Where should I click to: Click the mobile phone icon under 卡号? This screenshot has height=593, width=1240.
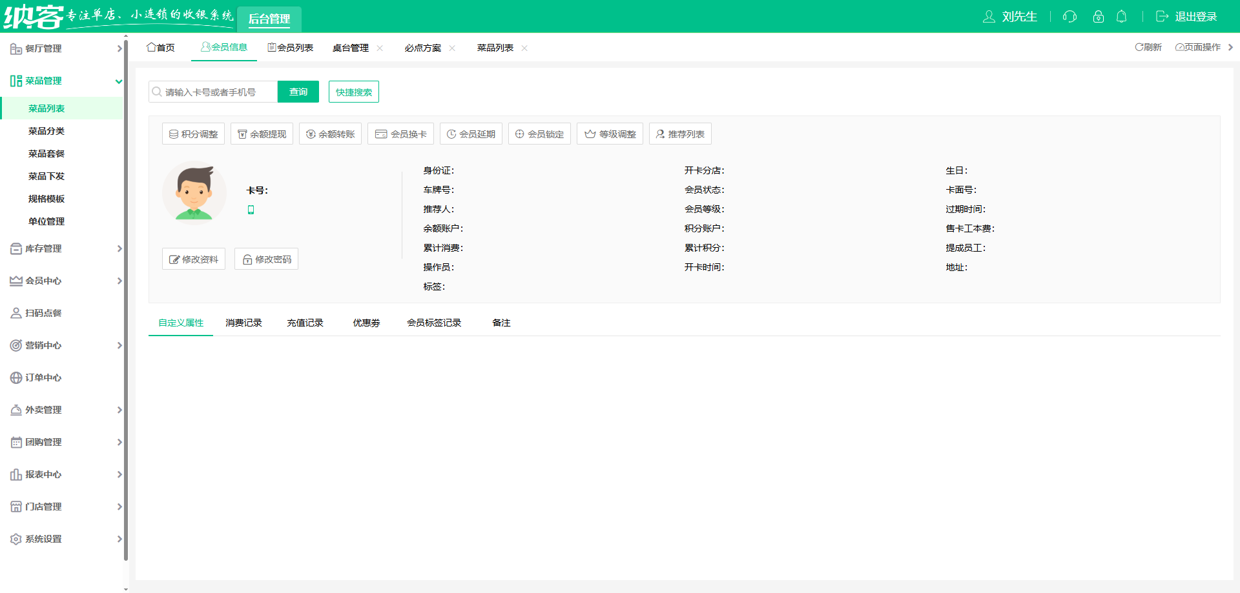251,209
